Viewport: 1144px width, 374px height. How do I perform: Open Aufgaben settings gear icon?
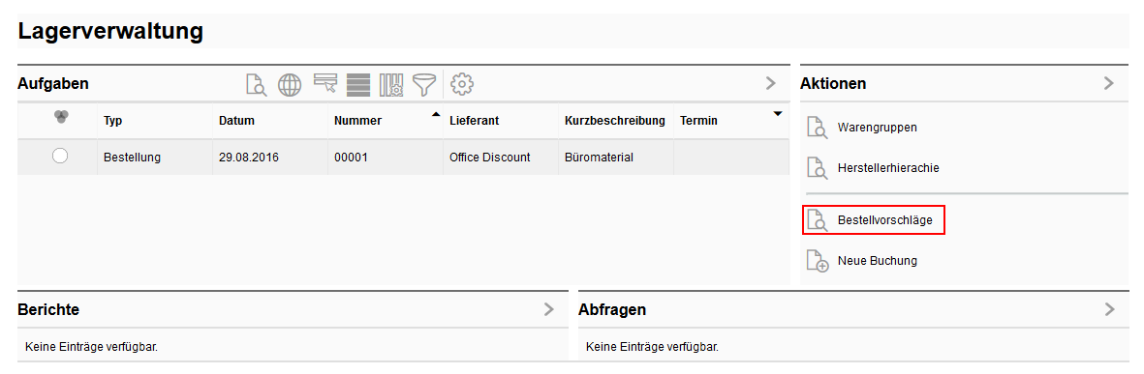(462, 84)
